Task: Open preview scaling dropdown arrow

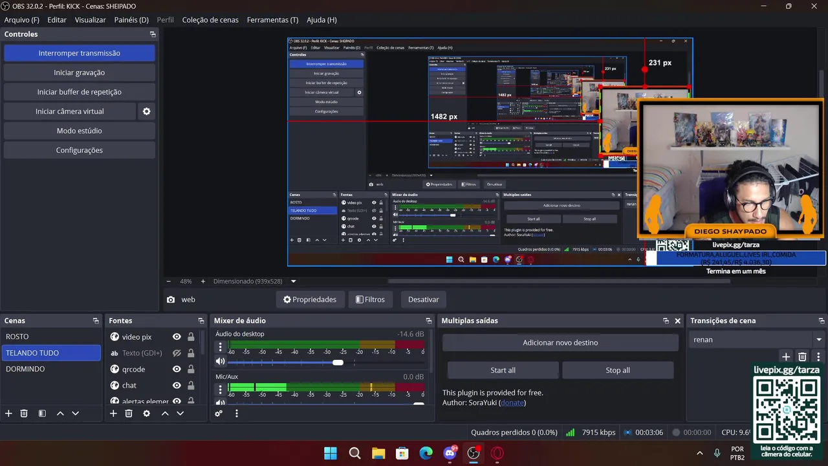Action: click(x=293, y=282)
